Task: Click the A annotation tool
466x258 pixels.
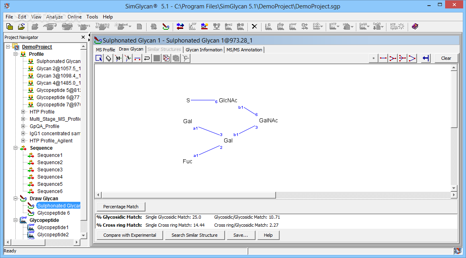Action: [128, 58]
